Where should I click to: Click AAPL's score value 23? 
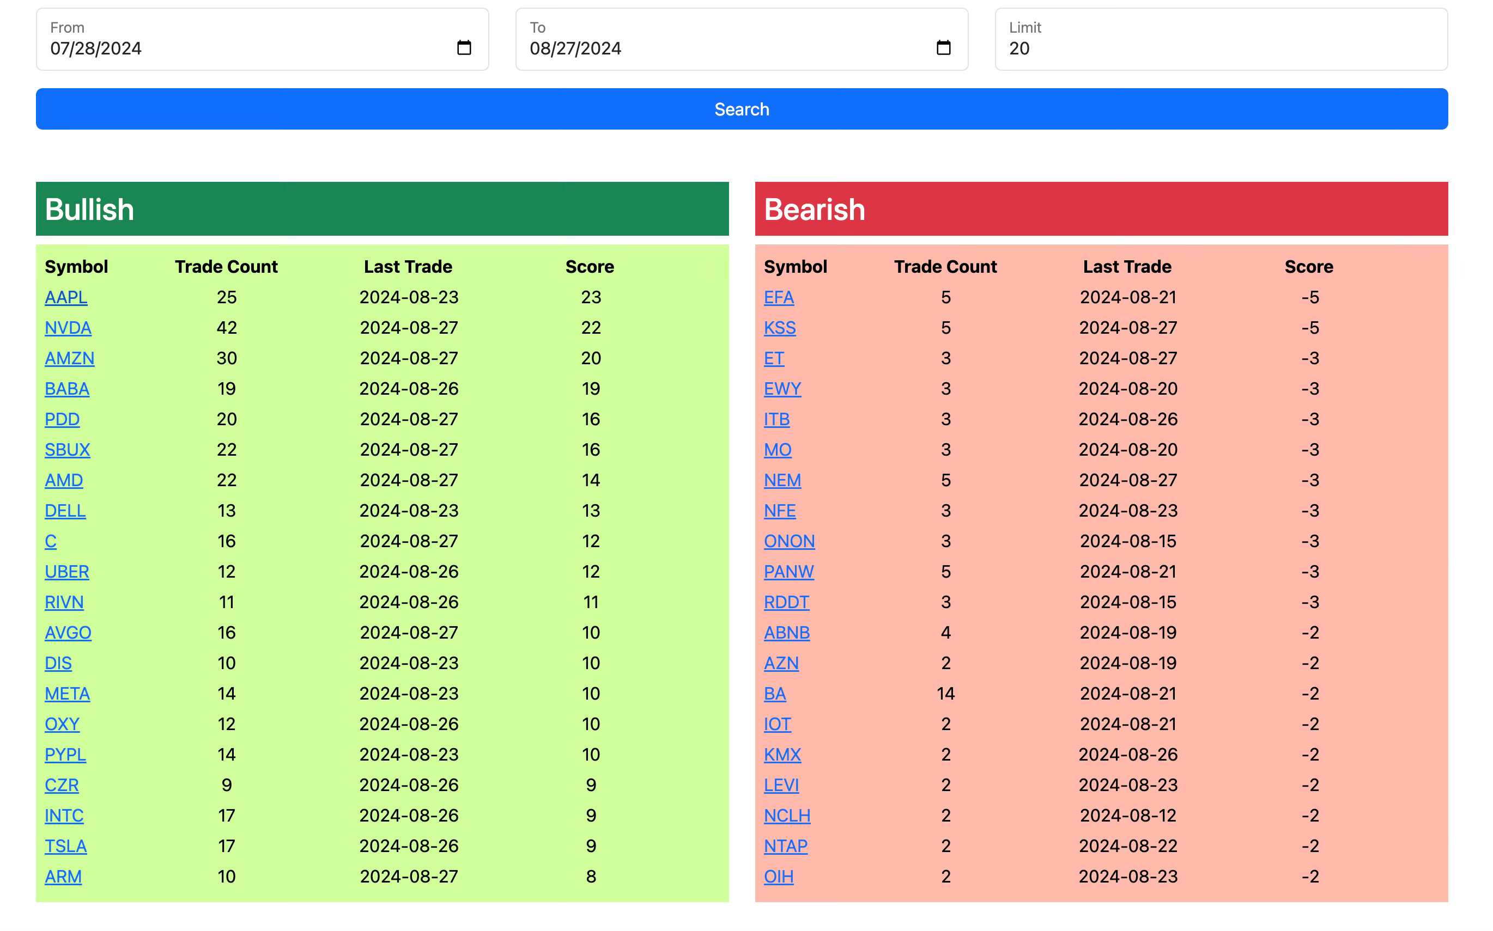point(591,297)
